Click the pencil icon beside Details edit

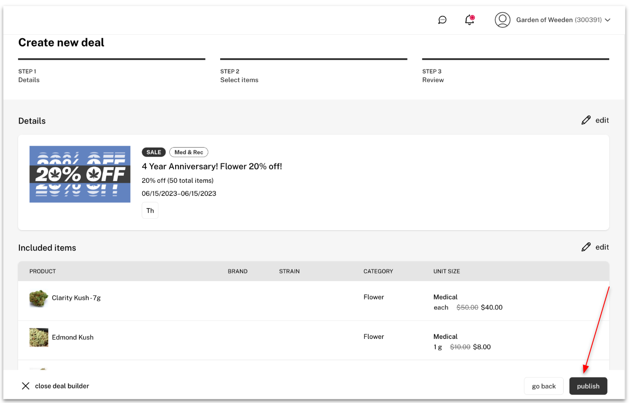(586, 120)
